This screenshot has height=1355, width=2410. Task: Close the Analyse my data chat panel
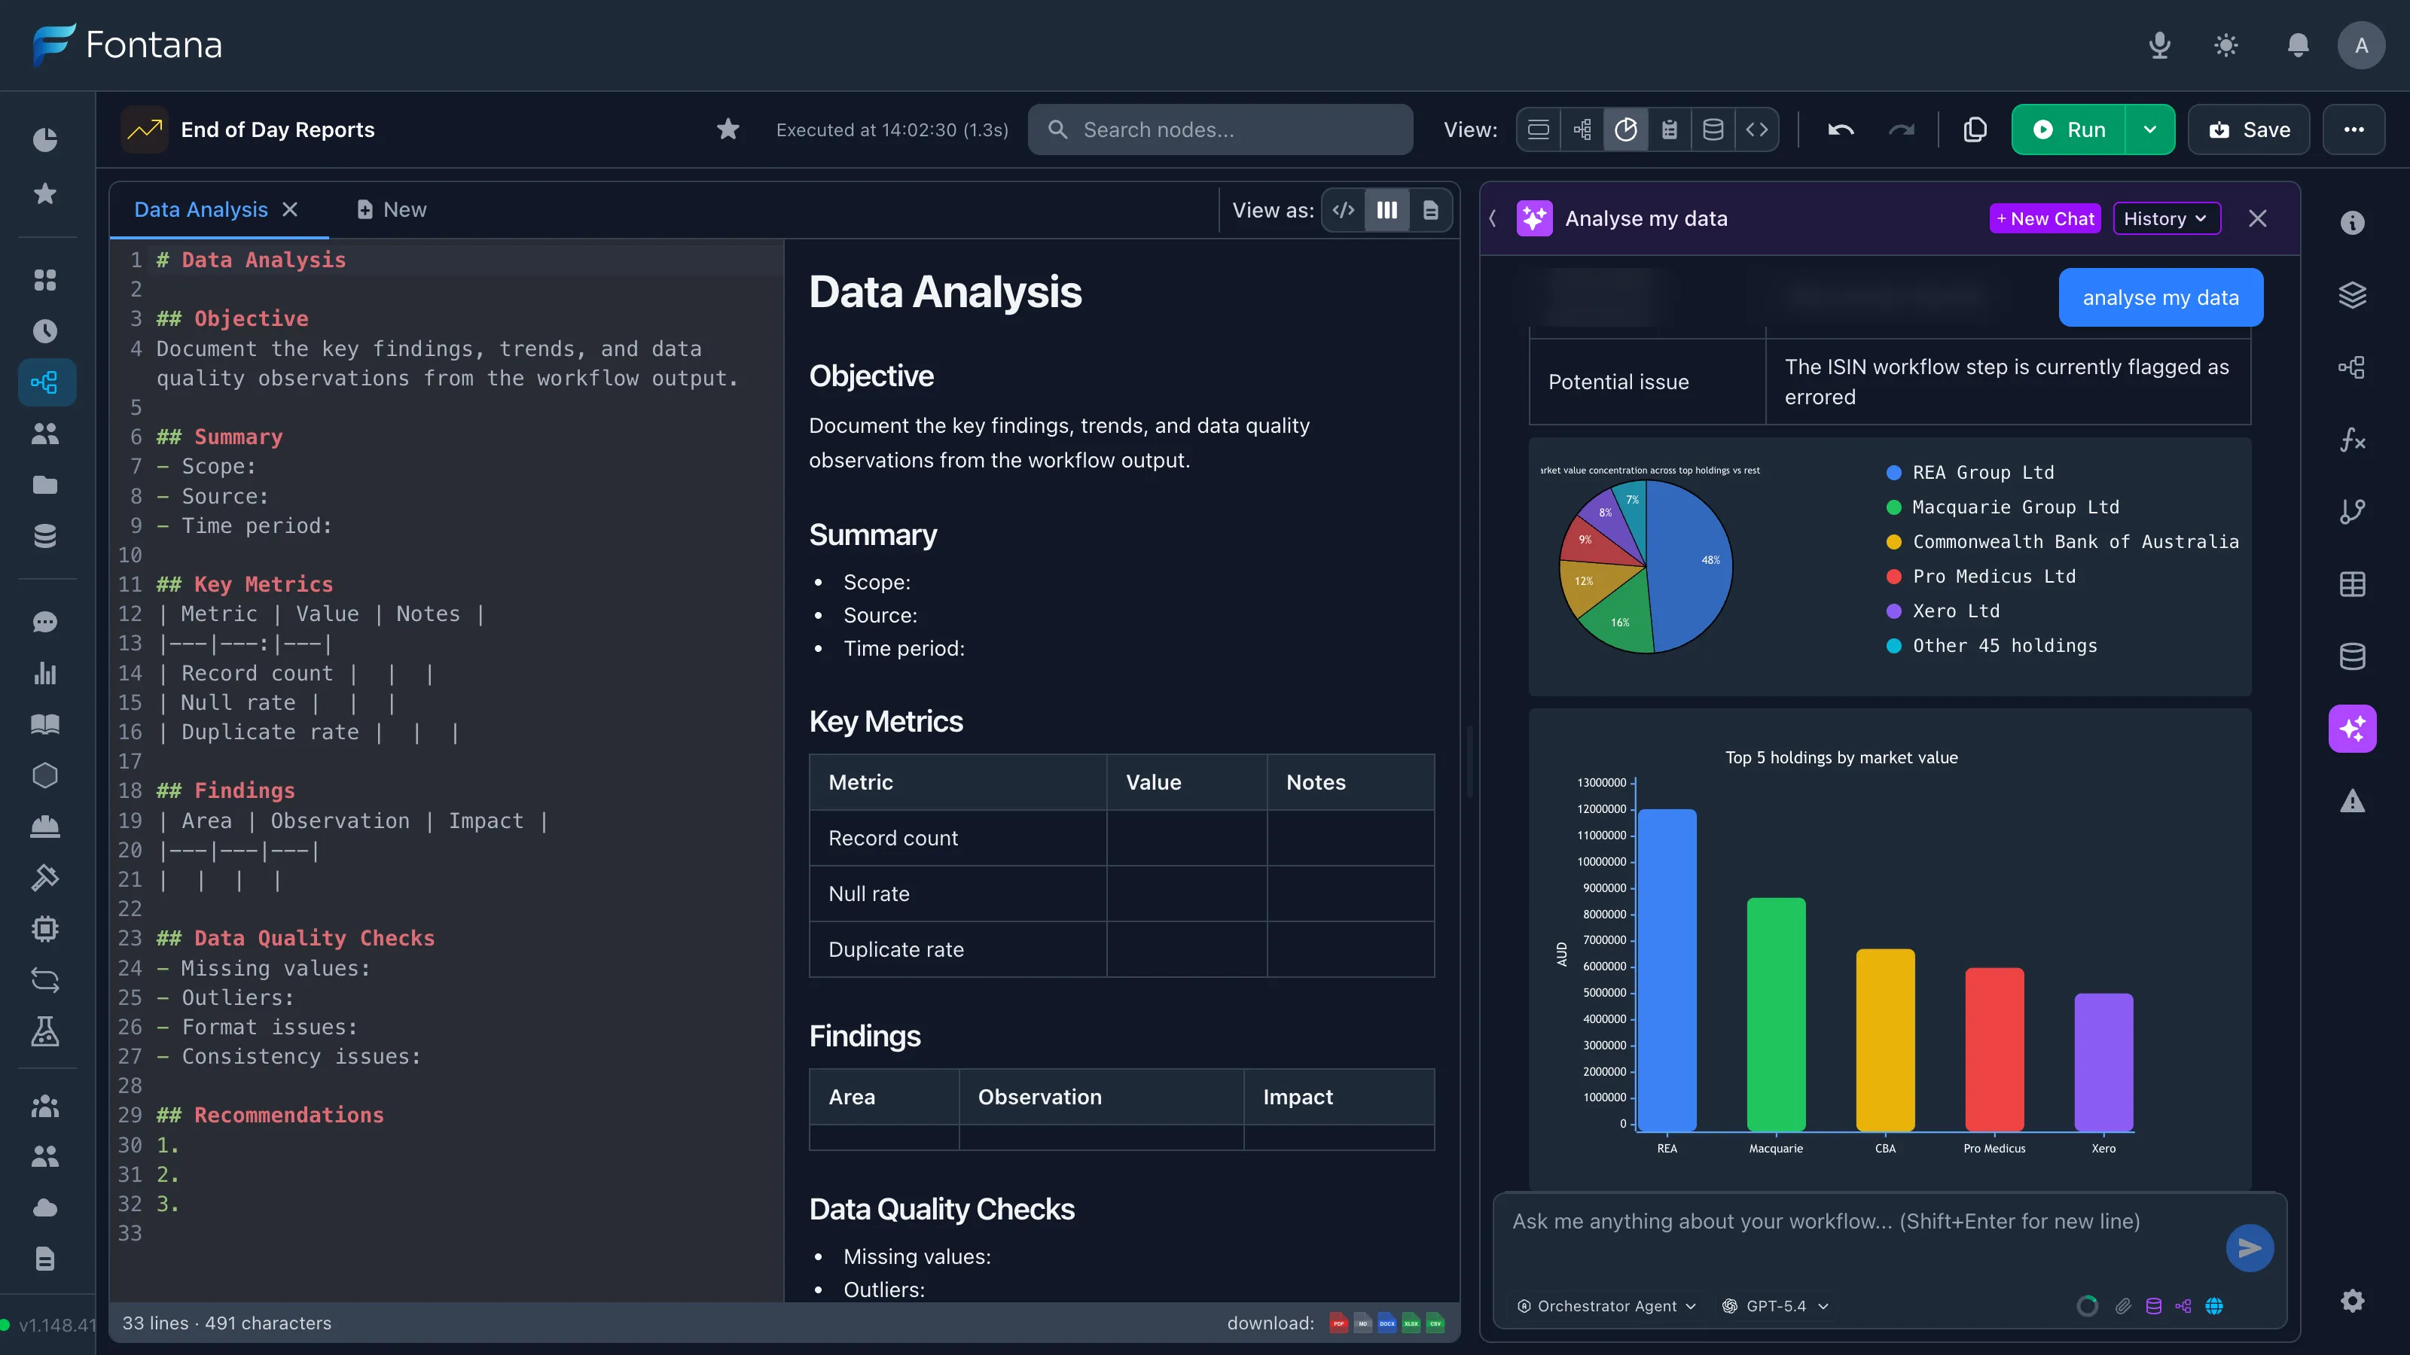click(x=2258, y=219)
